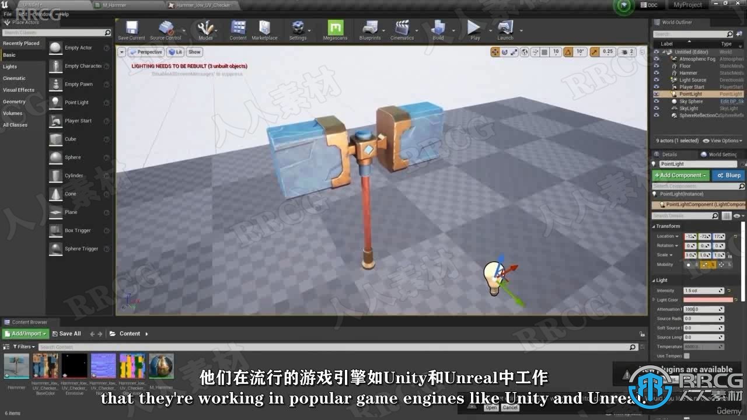Open the Lit view mode dropdown
The width and height of the screenshot is (747, 420).
(x=176, y=52)
